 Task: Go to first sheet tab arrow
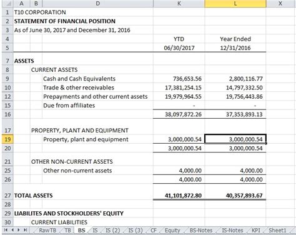[x=6, y=230]
